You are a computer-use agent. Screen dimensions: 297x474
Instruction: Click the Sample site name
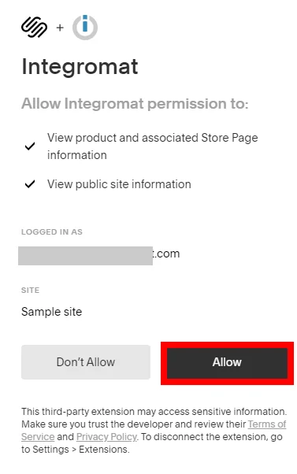point(52,312)
